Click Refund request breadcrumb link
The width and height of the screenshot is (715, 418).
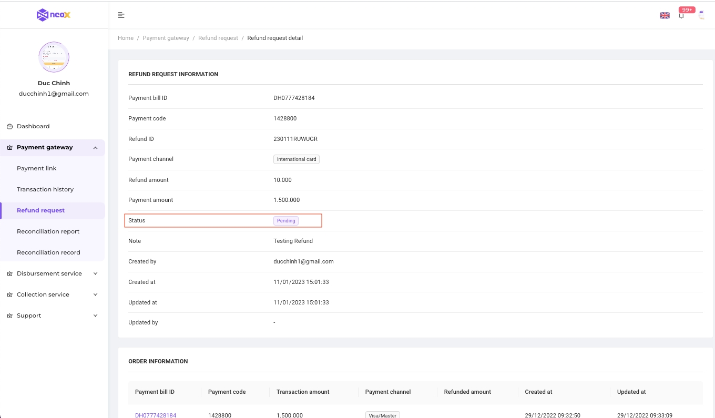pos(218,38)
